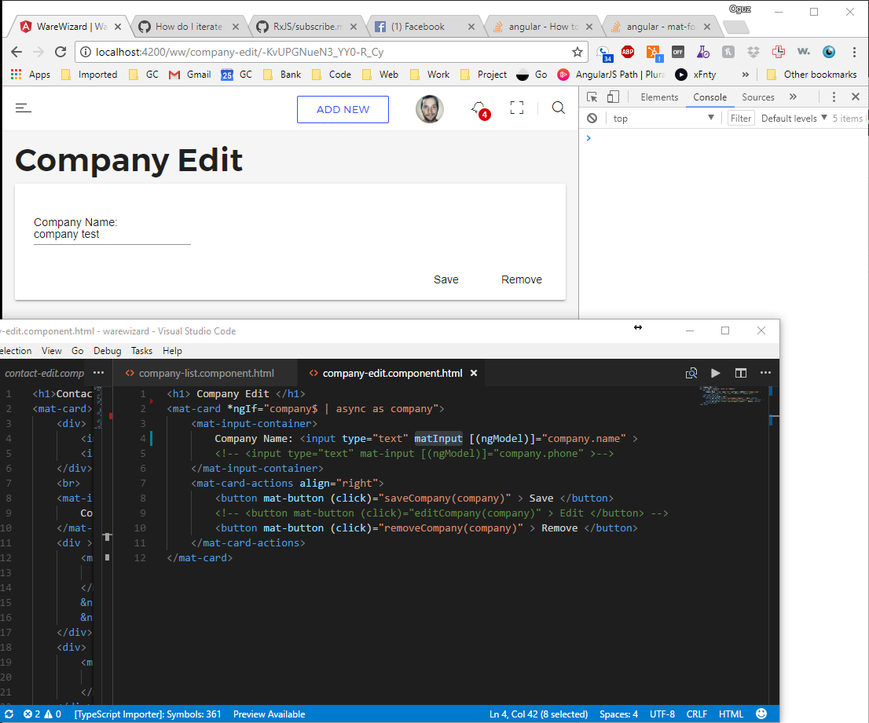Toggle split editor in VS Code
This screenshot has width=869, height=723.
740,373
